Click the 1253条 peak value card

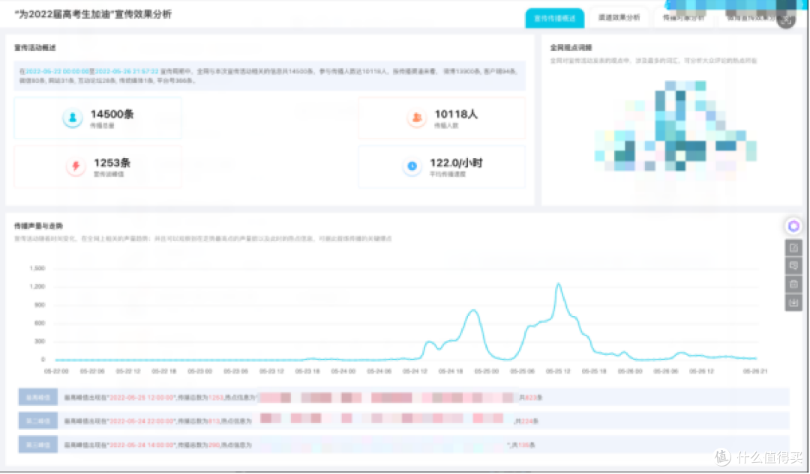pyautogui.click(x=97, y=166)
